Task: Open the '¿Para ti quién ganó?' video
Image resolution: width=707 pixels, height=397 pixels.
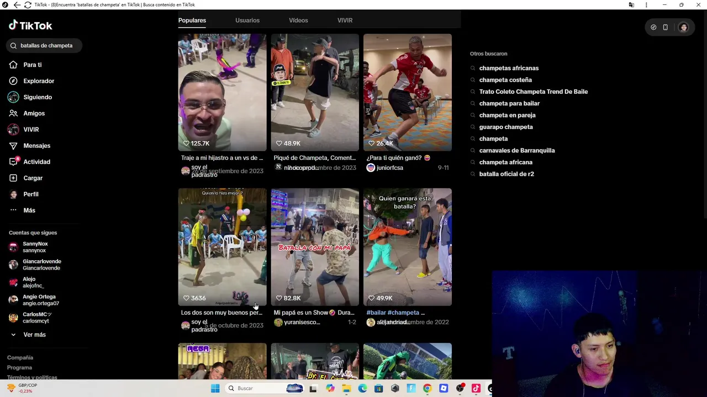Action: [x=408, y=93]
